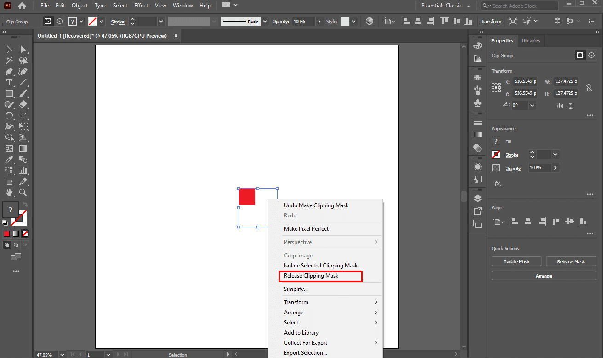Open the fx effects icon in Appearance
Viewport: 603px width, 358px height.
[x=497, y=183]
